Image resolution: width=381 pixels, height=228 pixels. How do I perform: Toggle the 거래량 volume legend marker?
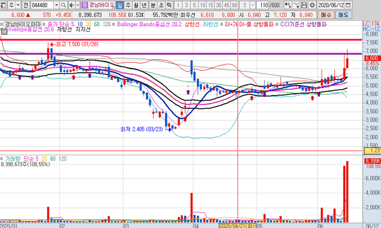click(x=2, y=159)
